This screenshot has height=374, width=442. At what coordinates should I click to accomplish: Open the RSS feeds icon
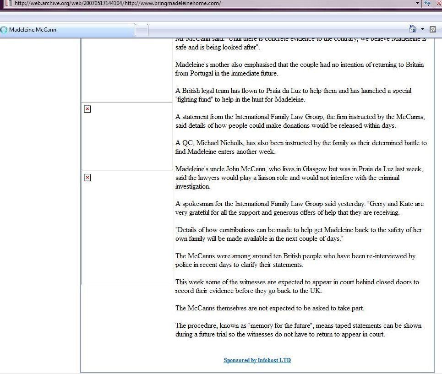(432, 30)
